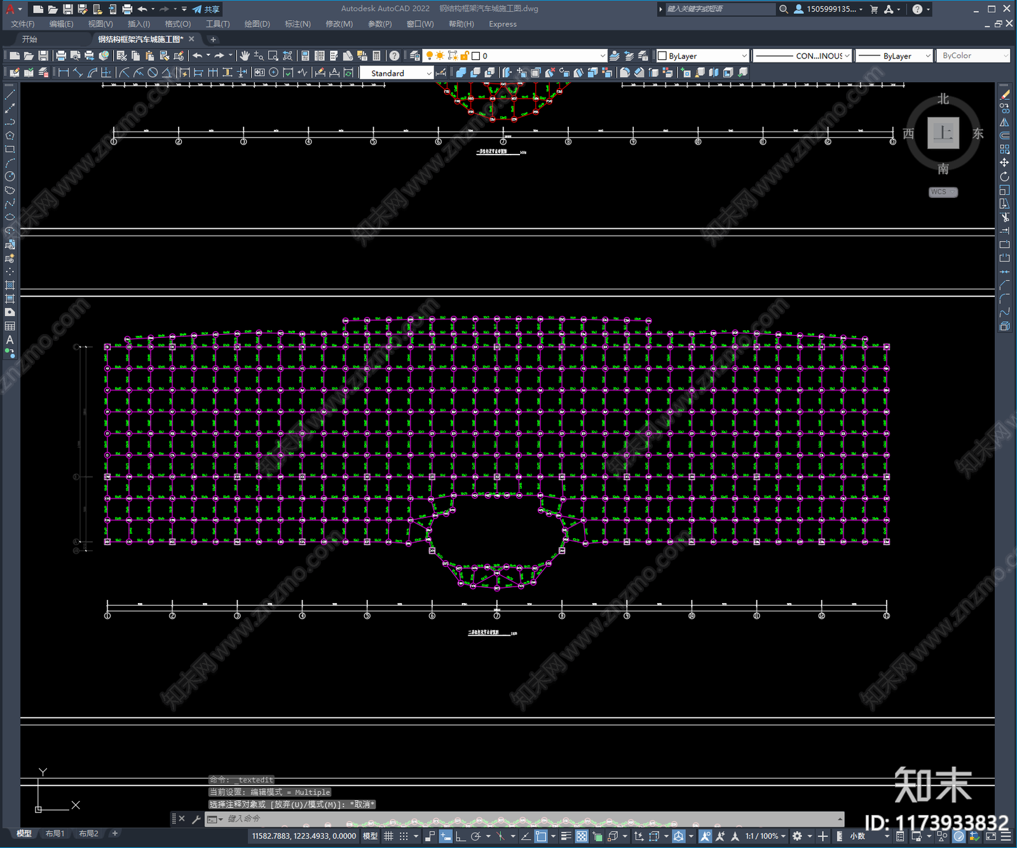Screen dimensions: 1017x848
Task: Click the Linear dimension tool
Action: coord(64,73)
